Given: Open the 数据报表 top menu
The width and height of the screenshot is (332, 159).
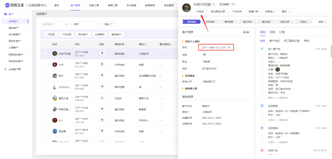Looking at the screenshot, I should coord(150,5).
